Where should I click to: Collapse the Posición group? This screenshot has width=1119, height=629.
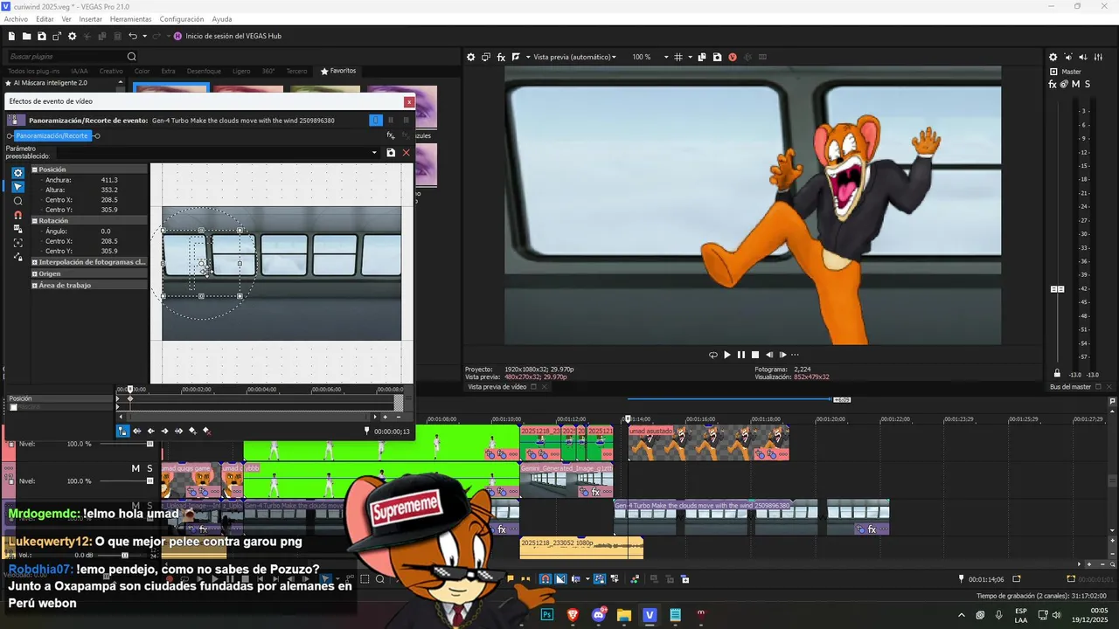pyautogui.click(x=35, y=169)
